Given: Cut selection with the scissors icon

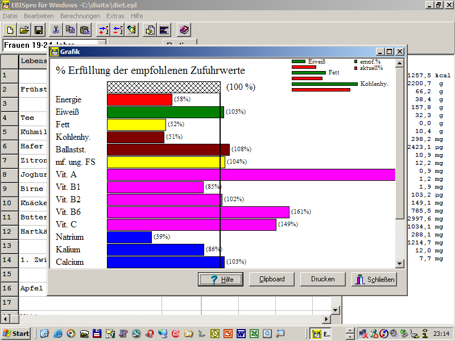Looking at the screenshot, I should pyautogui.click(x=56, y=30).
